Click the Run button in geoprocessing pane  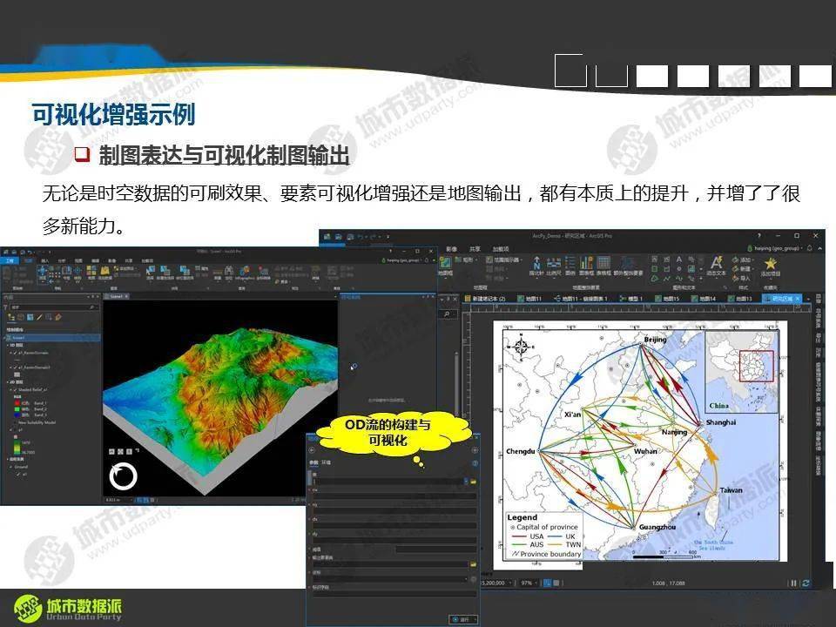(x=462, y=619)
